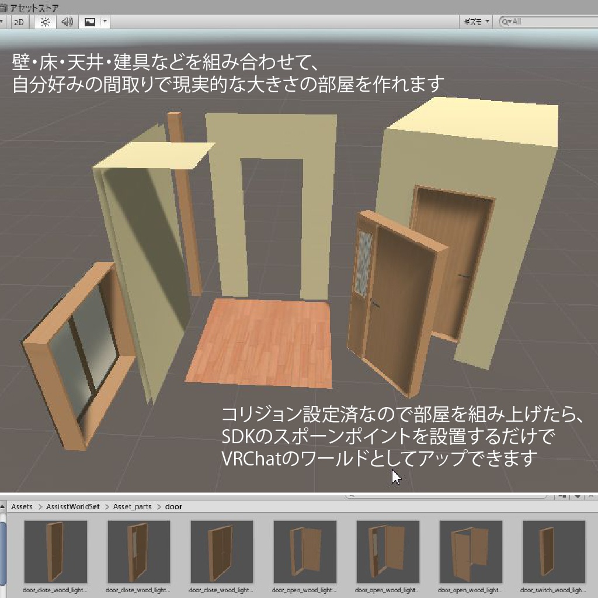Mute Scene view audio with the speaker button
598x598 pixels.
66,22
